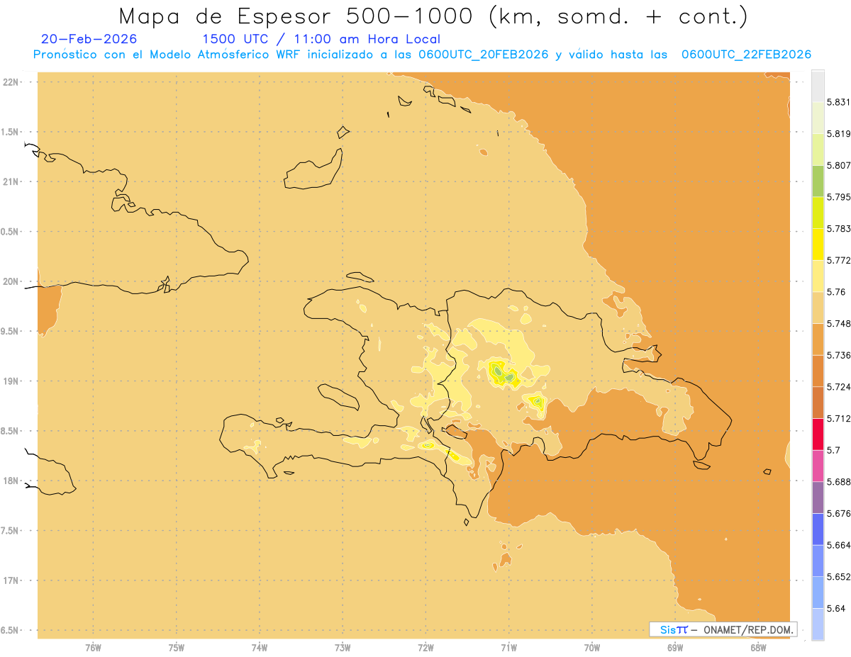Viewport: 851px width, 657px height.
Task: Click the legend value 5.7
Action: pyautogui.click(x=833, y=450)
